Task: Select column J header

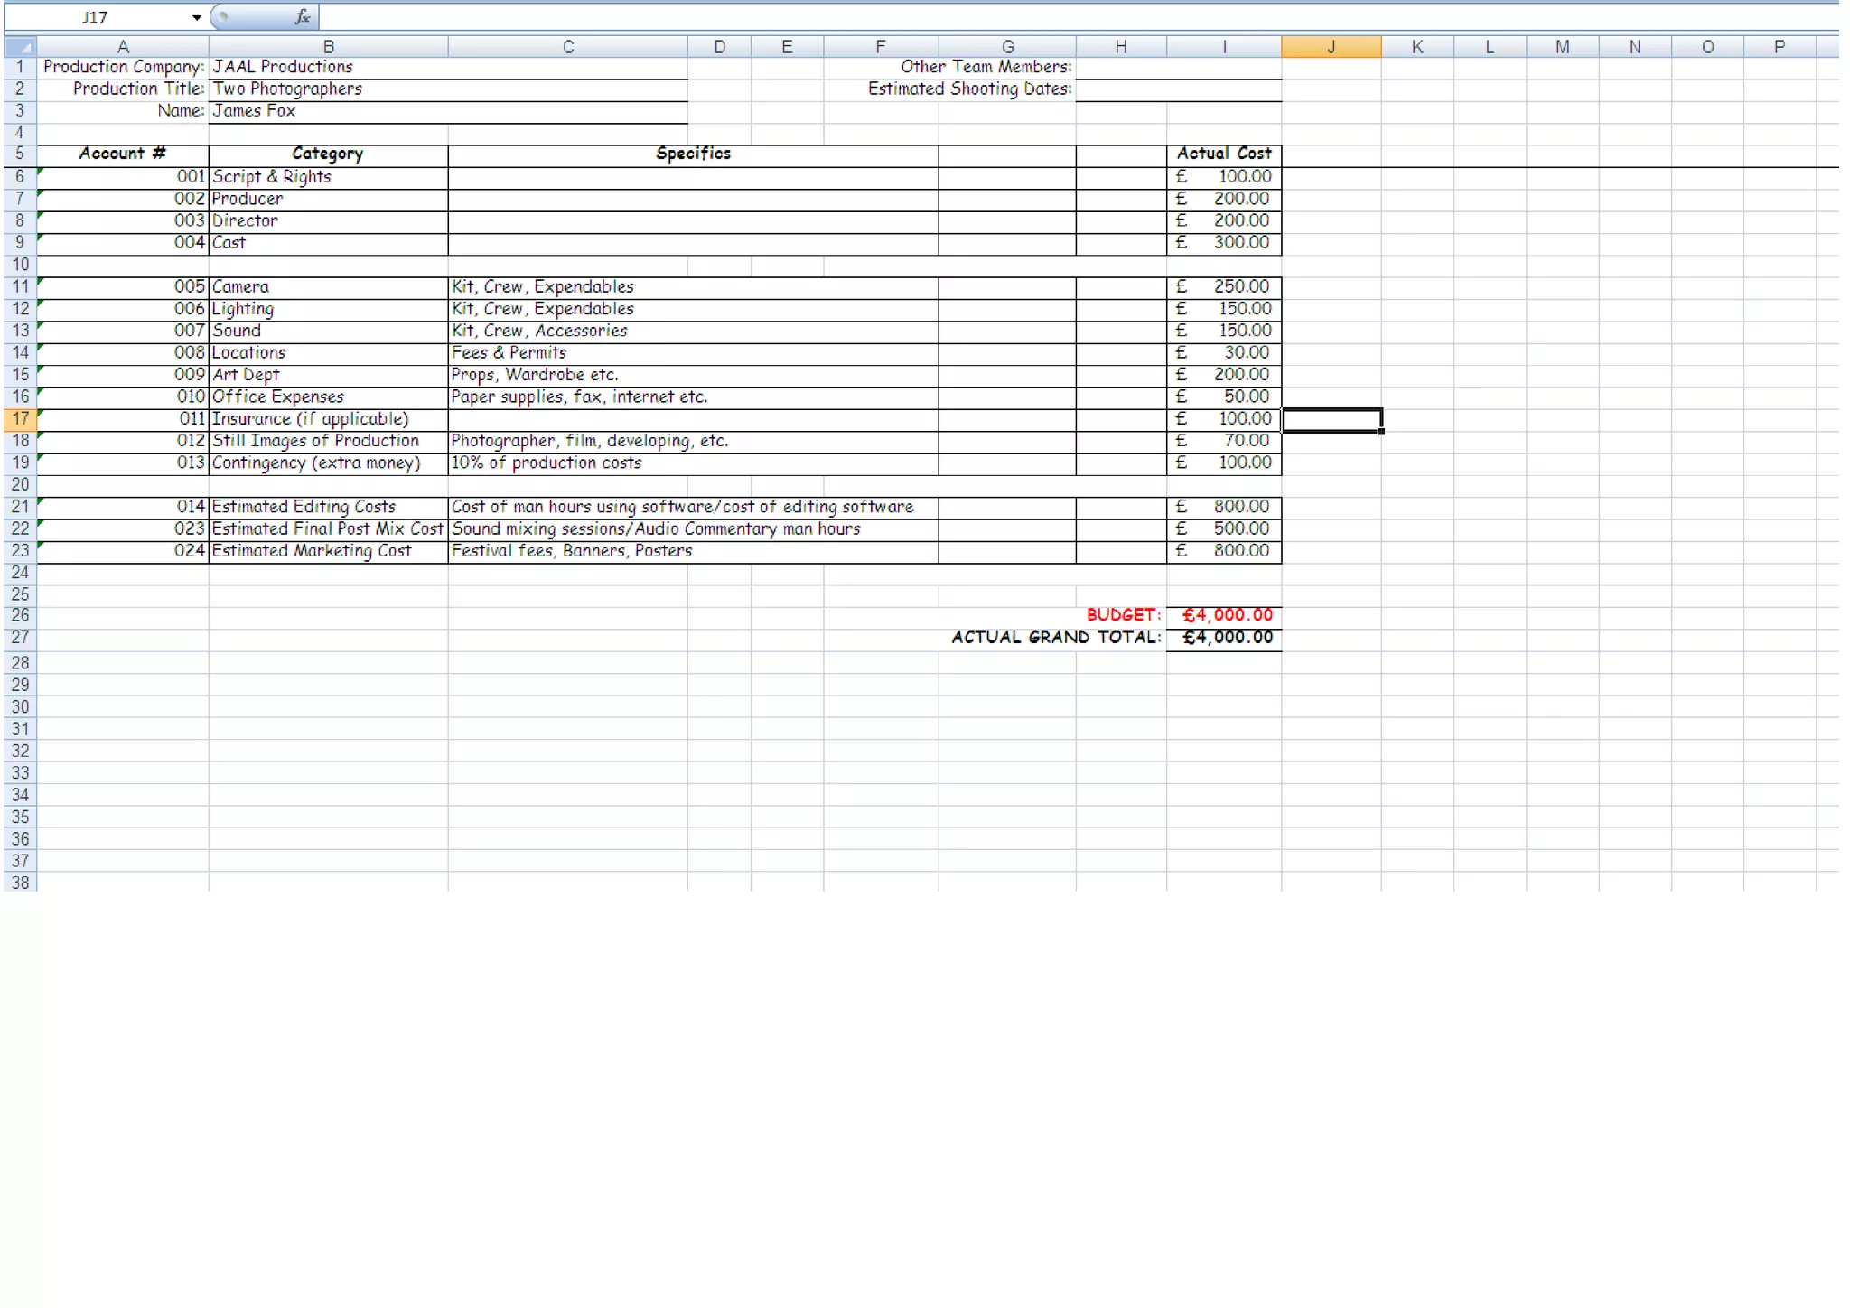Action: [x=1331, y=47]
